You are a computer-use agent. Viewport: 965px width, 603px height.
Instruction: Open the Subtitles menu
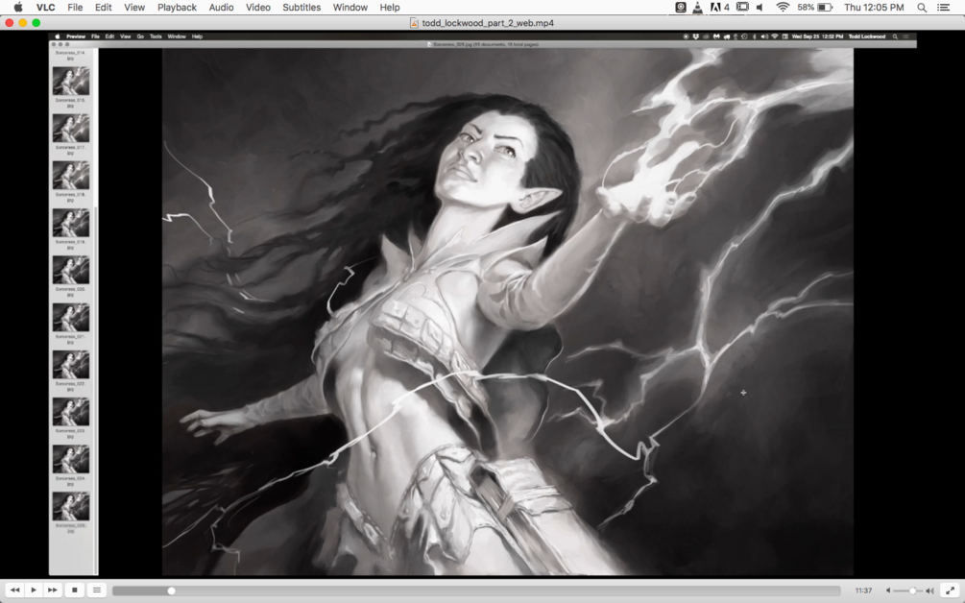click(302, 8)
